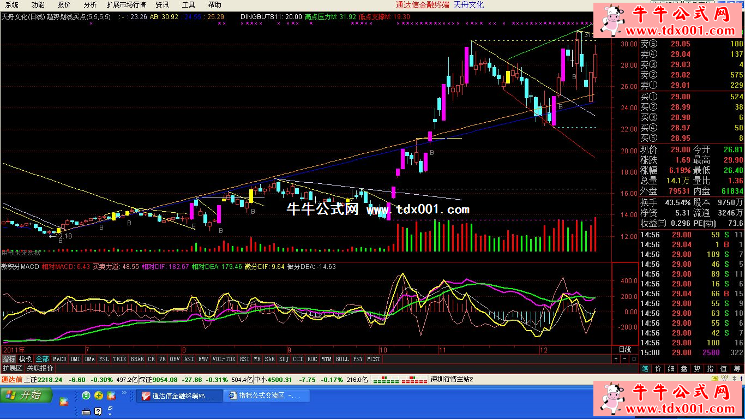
Task: Expand the 扩展区 extension area
Action: (x=12, y=368)
